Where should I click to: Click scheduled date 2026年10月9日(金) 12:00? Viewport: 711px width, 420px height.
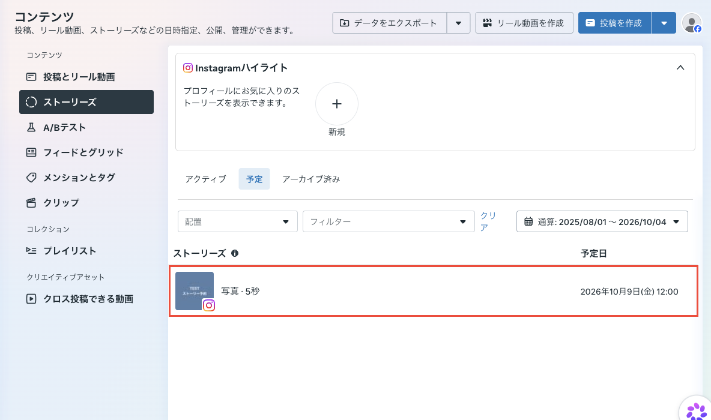(629, 292)
